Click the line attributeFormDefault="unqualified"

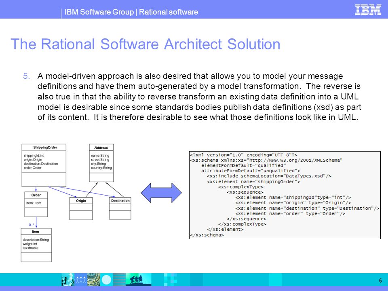click(x=251, y=171)
